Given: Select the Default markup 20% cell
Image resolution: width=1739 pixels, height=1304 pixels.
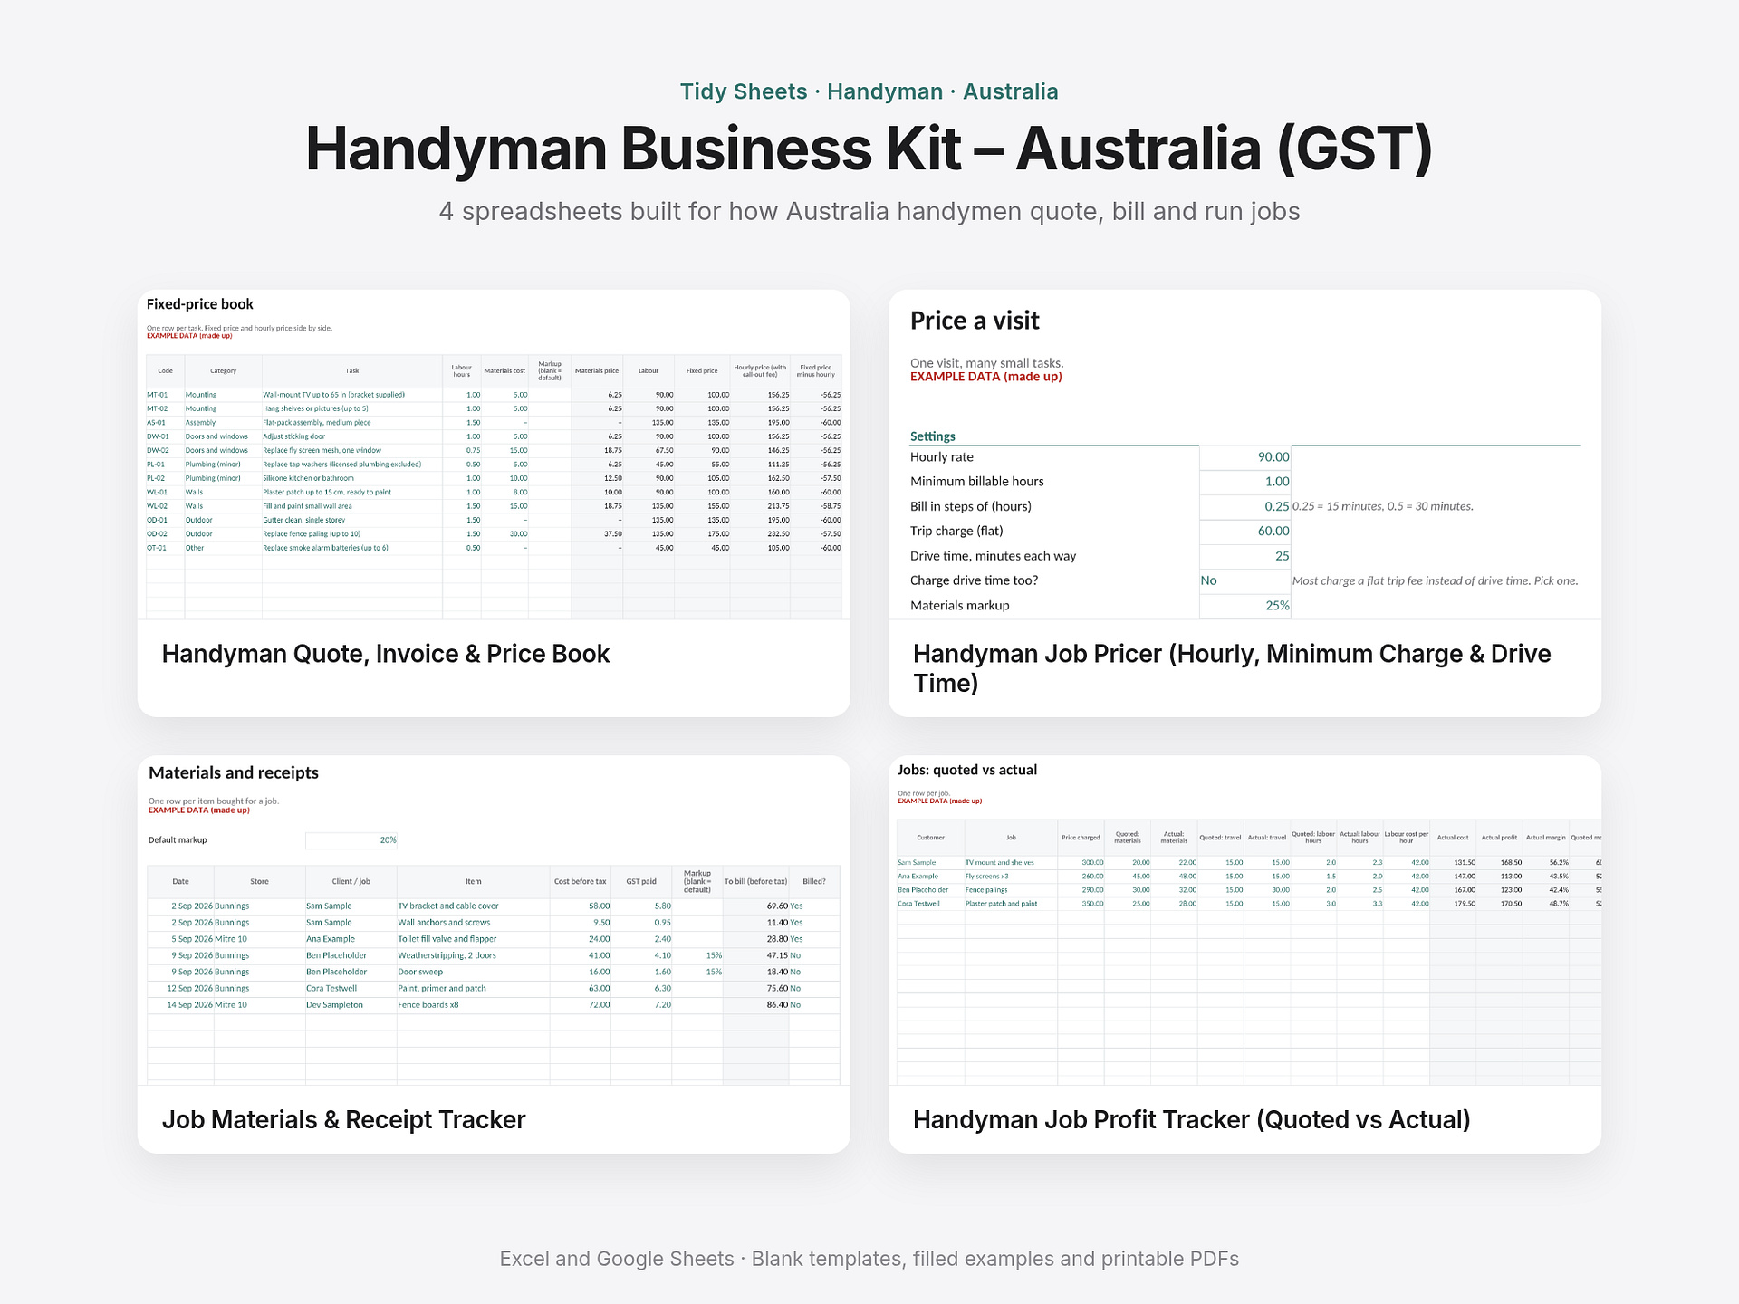Looking at the screenshot, I should [x=351, y=840].
